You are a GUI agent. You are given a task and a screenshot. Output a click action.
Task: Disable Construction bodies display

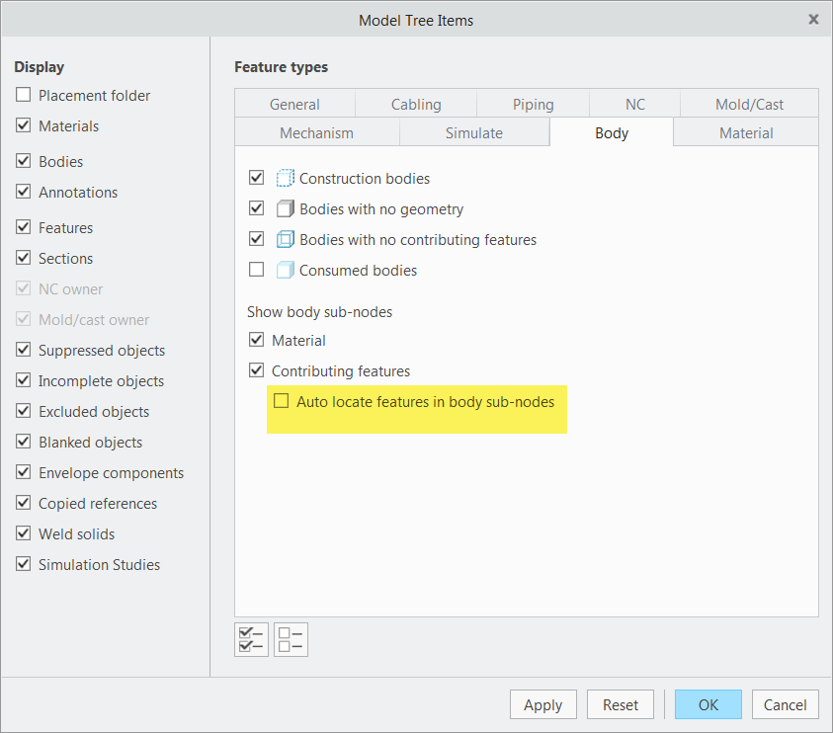tap(257, 177)
